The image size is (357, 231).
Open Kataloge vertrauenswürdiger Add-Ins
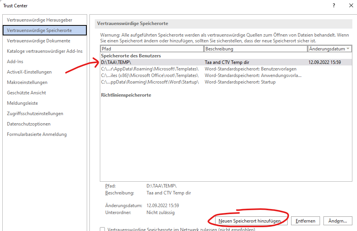(x=45, y=51)
